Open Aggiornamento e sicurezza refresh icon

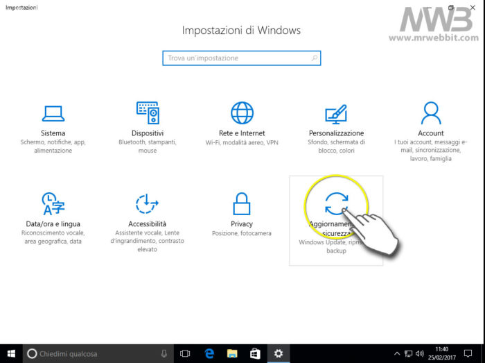click(x=336, y=203)
